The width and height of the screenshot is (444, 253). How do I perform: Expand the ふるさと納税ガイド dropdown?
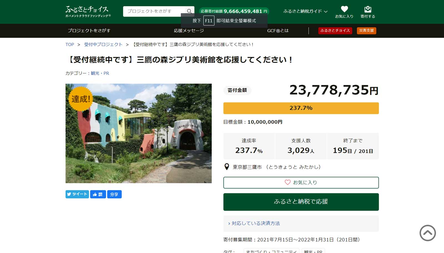(x=305, y=11)
